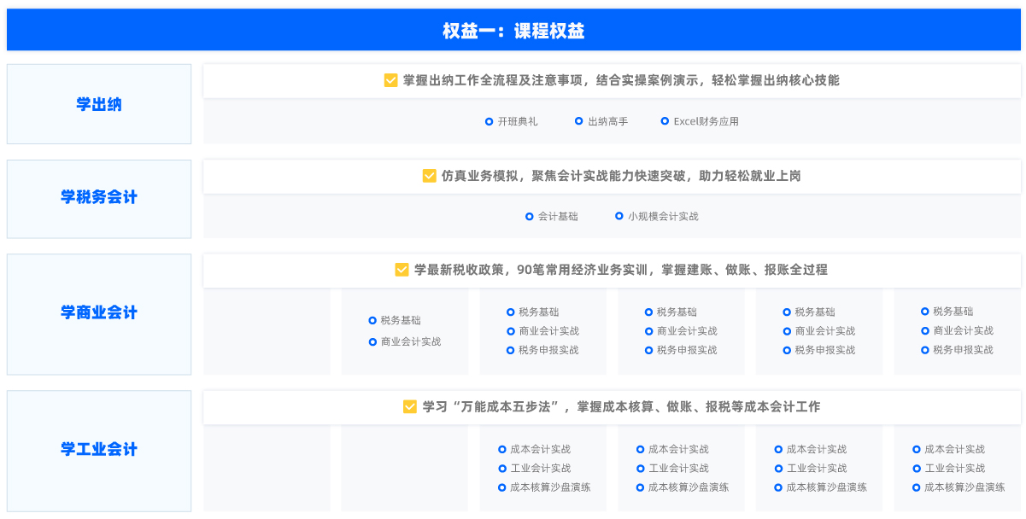1026x519 pixels.
Task: Open the 开班典礼 course link
Action: click(518, 122)
